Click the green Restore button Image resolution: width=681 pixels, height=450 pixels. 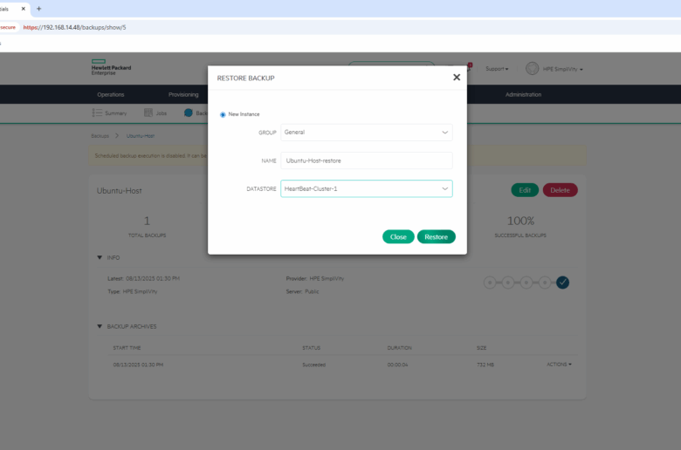[436, 236]
